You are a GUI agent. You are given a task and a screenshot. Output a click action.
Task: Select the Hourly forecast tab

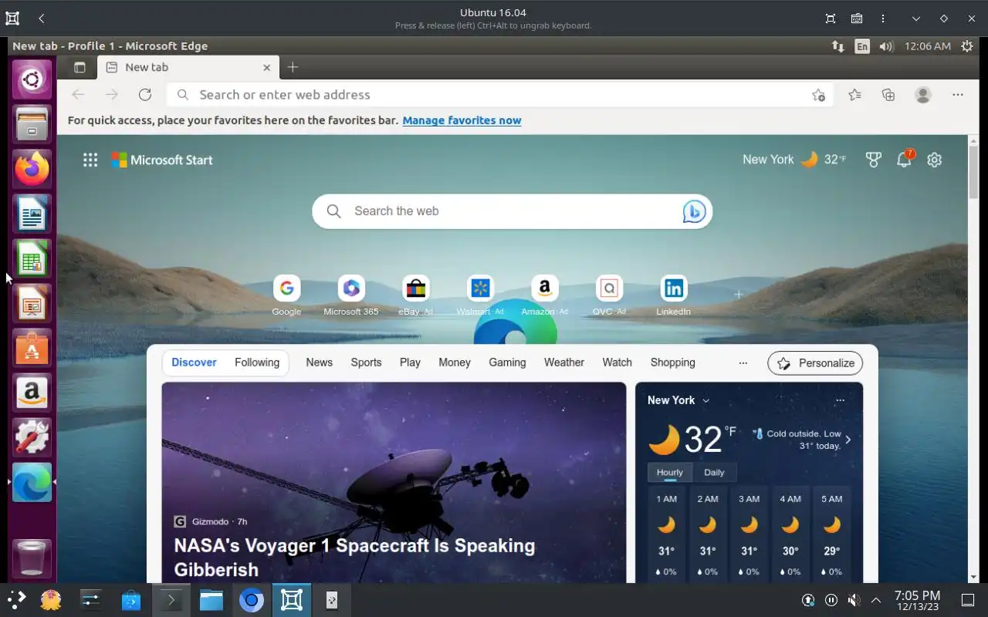(x=669, y=472)
